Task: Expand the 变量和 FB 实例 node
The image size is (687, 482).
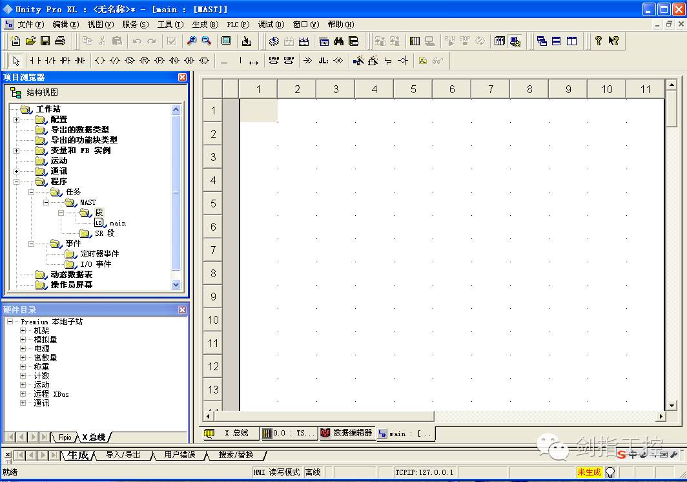Action: coord(16,151)
